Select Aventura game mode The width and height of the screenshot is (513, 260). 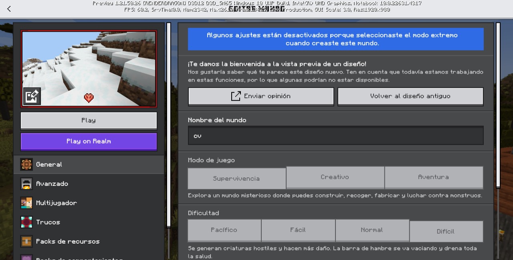tap(433, 177)
